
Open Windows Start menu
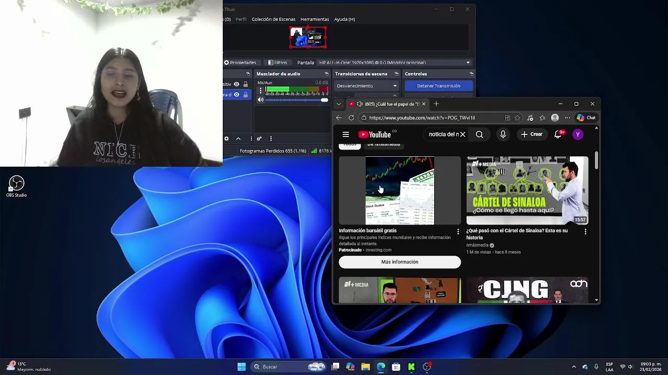tap(242, 367)
